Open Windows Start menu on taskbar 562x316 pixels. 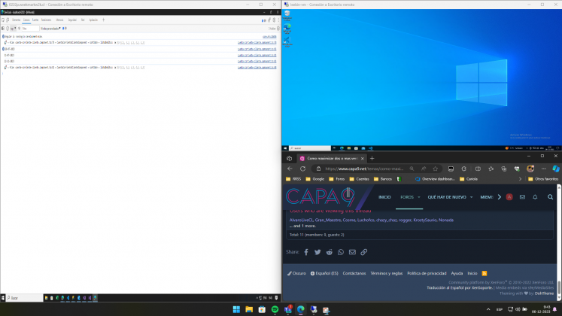[x=236, y=309]
